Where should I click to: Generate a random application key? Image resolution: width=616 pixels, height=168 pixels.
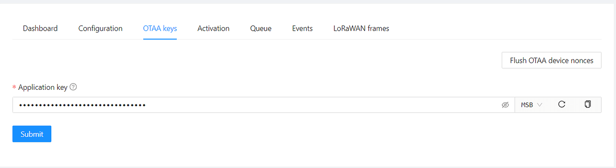[x=562, y=104]
